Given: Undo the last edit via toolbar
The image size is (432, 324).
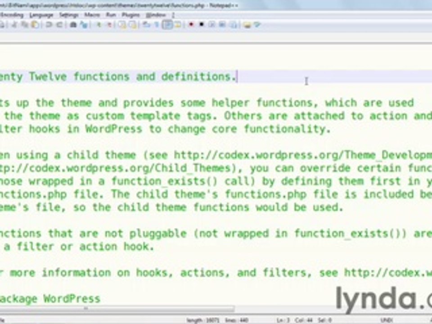Looking at the screenshot, I should click(49, 25).
